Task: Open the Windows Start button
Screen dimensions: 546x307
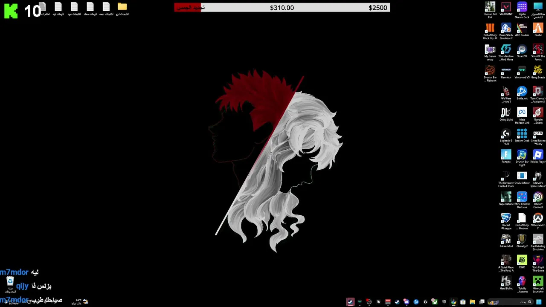Action: [x=539, y=302]
